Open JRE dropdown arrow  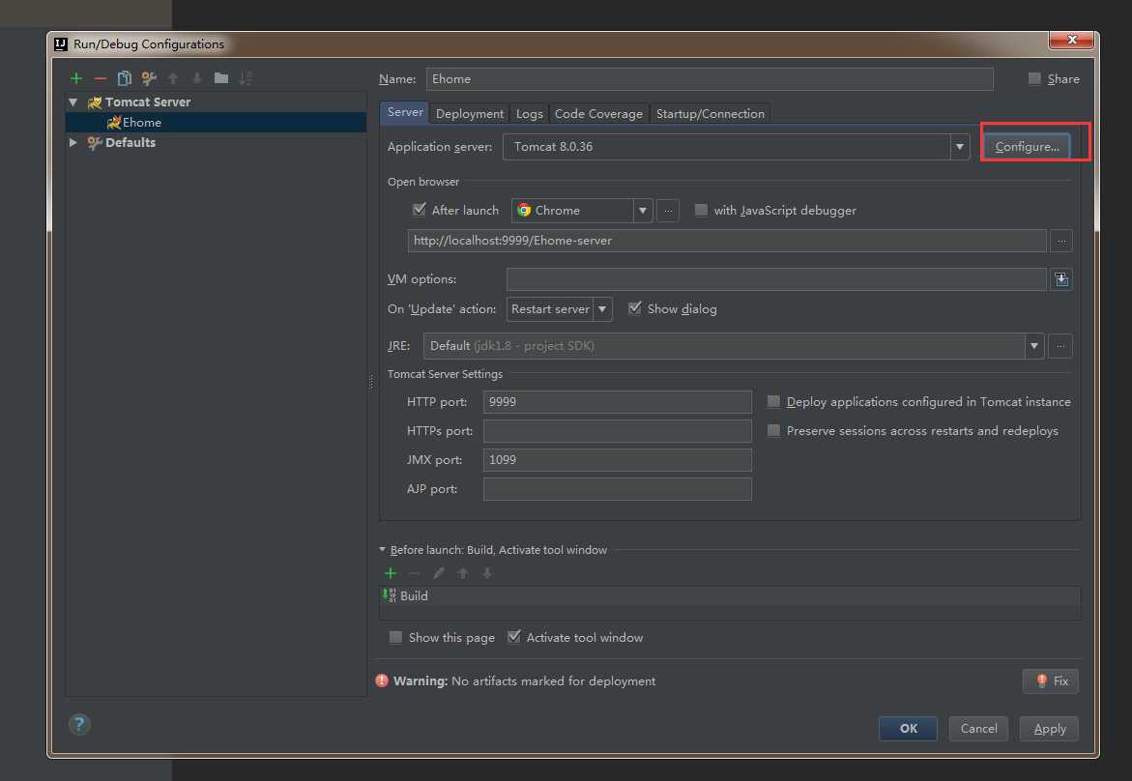tap(1034, 346)
